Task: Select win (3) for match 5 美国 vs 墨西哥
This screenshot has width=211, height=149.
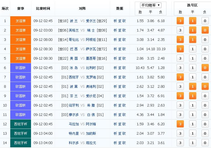Action: coord(180,58)
